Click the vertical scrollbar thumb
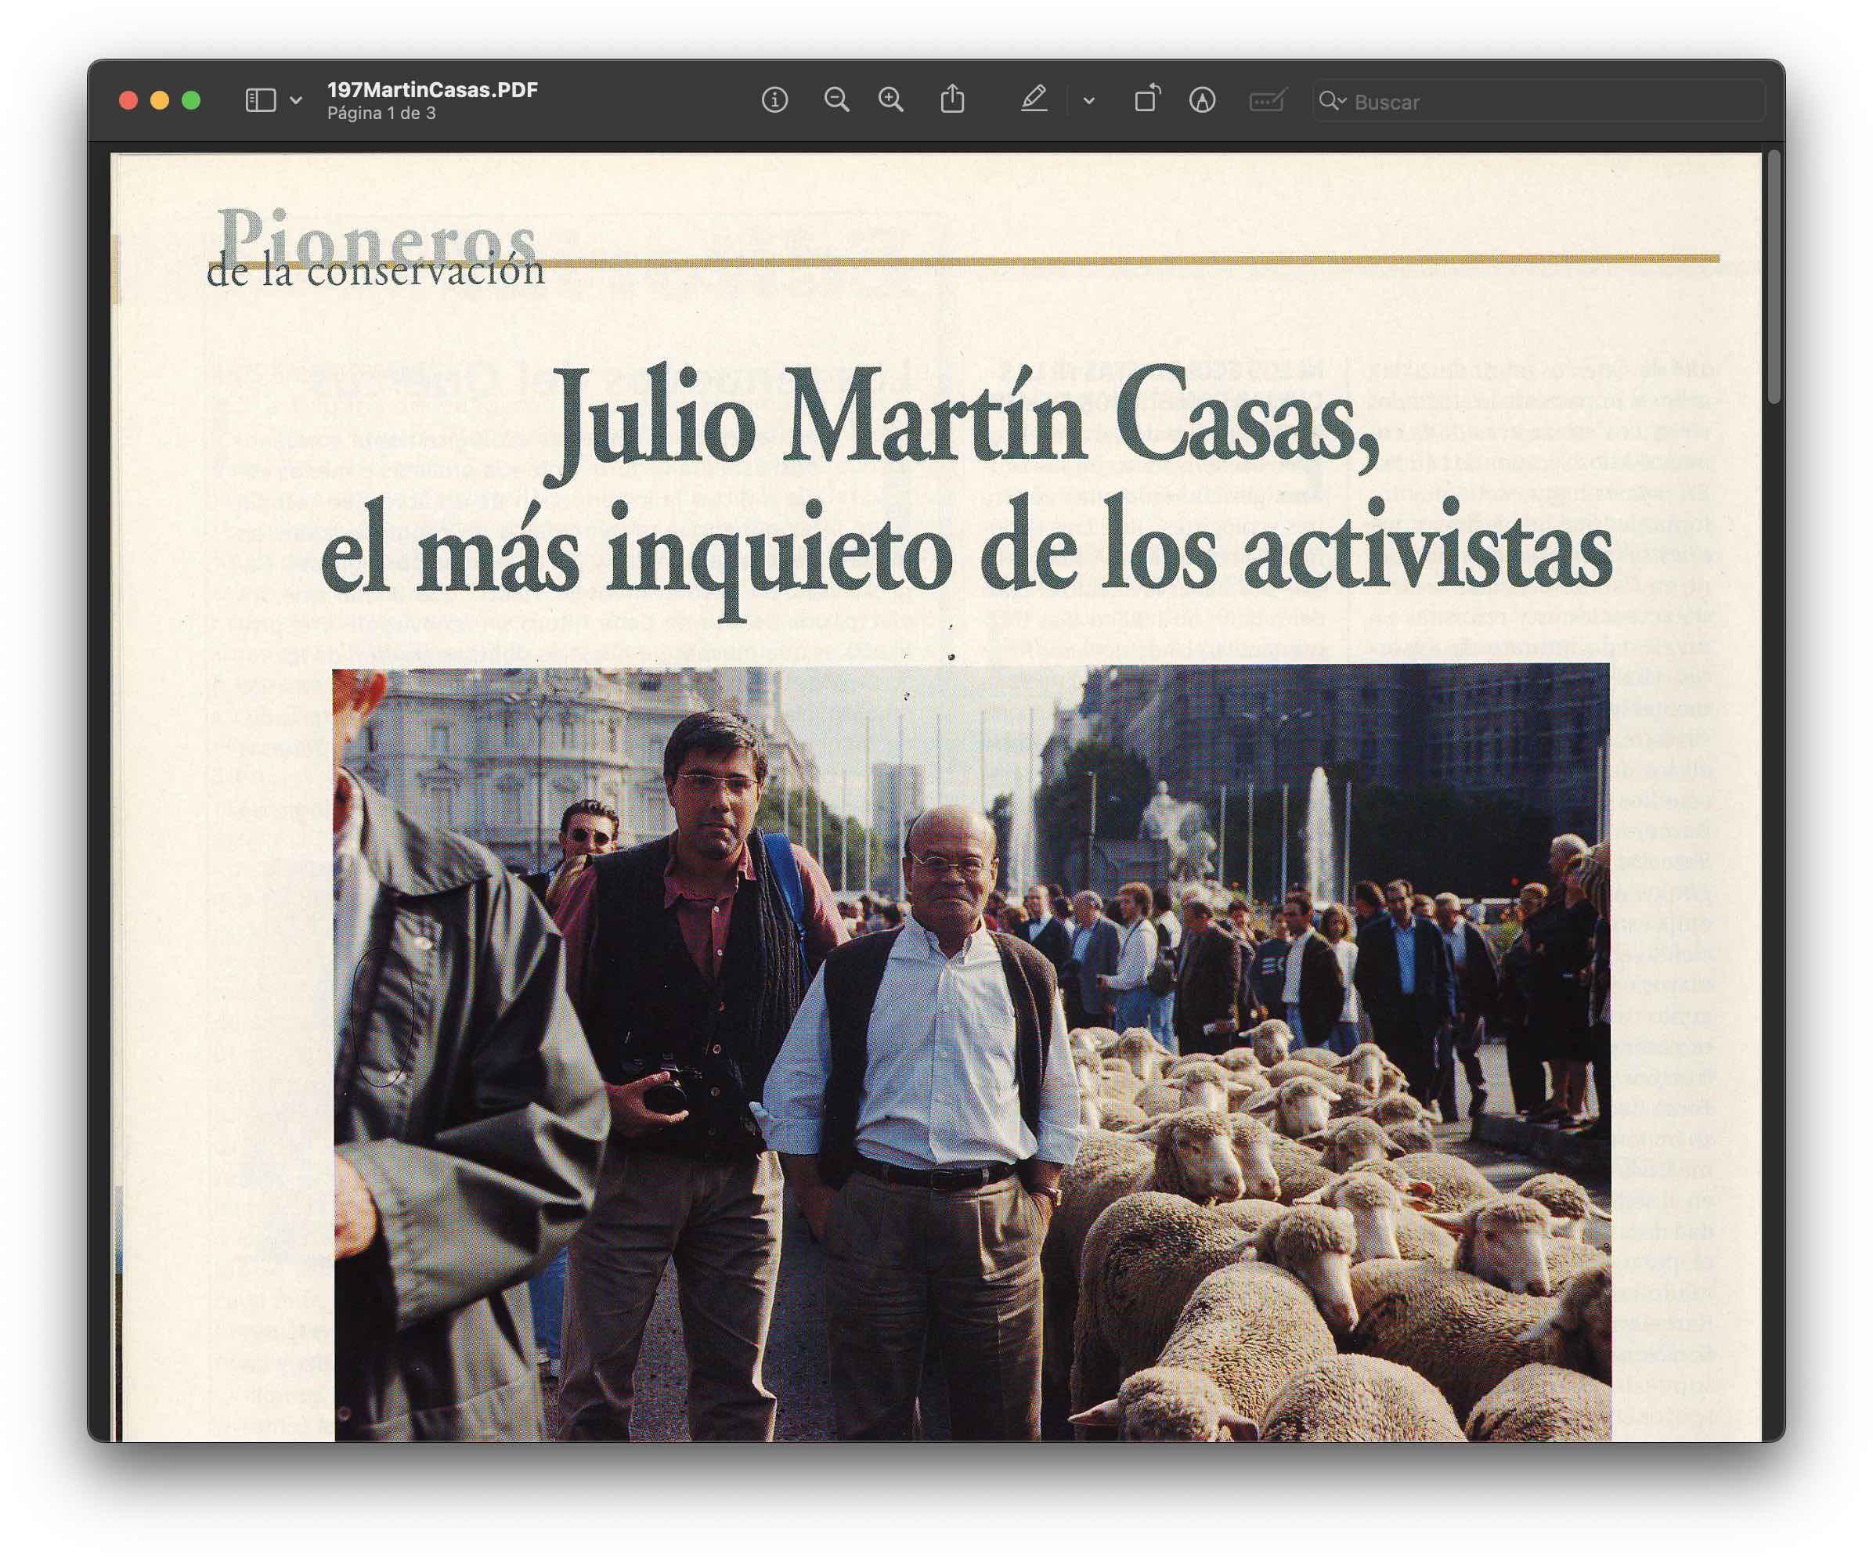 pos(1773,278)
